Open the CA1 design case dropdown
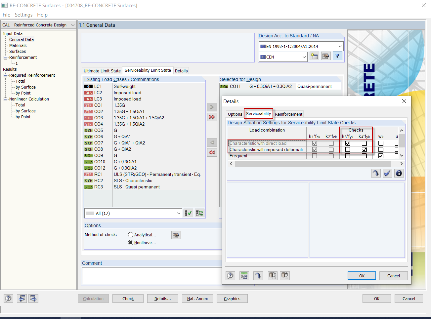431x319 pixels. pos(72,25)
